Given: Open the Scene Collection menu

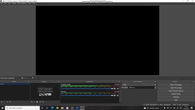Looking at the screenshot, I should [x=22, y=3].
